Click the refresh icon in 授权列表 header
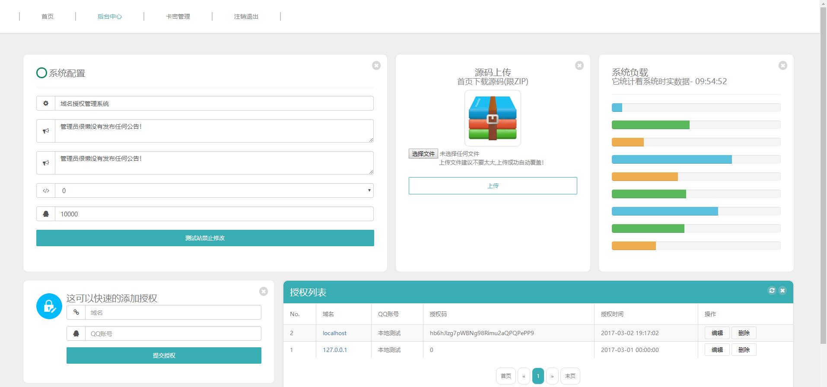The image size is (827, 387). tap(772, 291)
